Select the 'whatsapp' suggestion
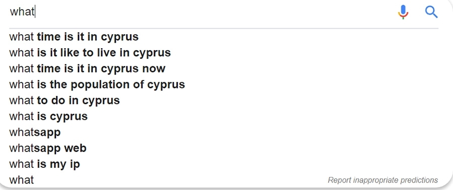Screen dimensions: 453x190 point(223,132)
